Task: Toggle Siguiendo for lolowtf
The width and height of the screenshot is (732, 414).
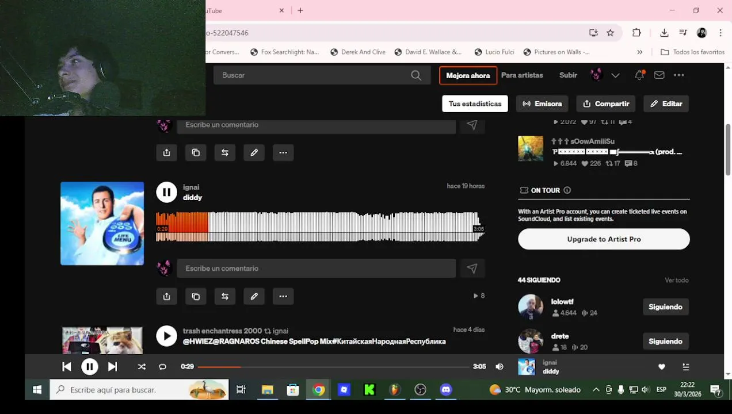Action: [x=665, y=307]
